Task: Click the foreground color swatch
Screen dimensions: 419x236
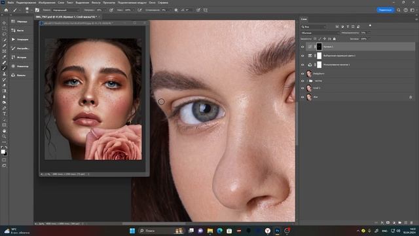Action: click(3, 151)
